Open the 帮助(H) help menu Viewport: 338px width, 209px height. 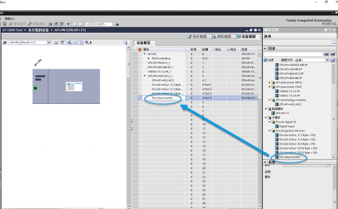(10, 19)
